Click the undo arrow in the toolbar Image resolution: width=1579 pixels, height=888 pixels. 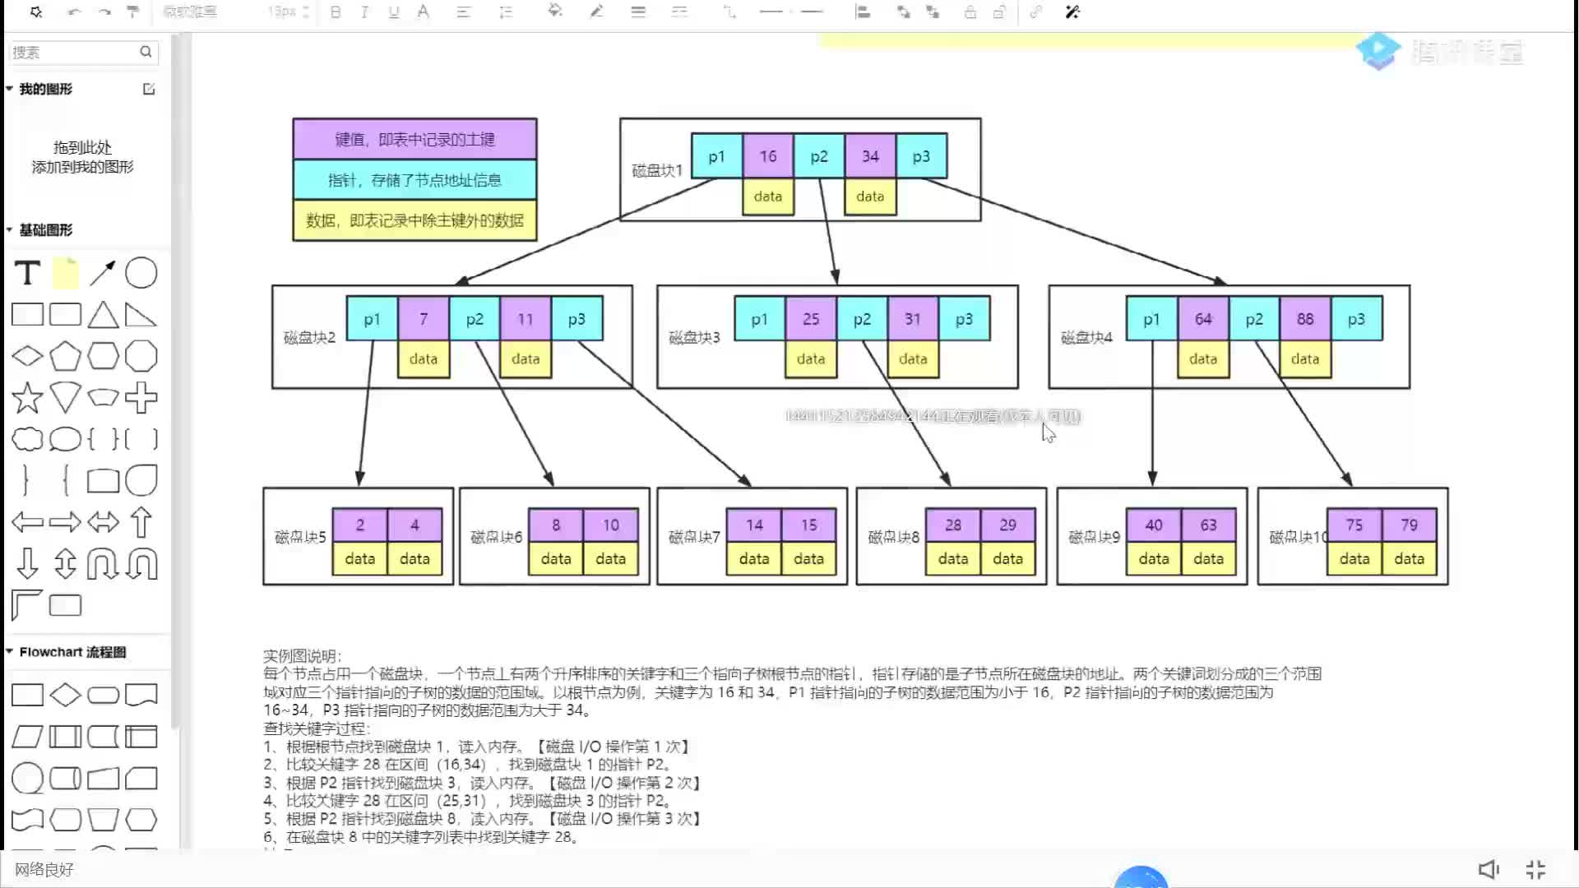(75, 12)
